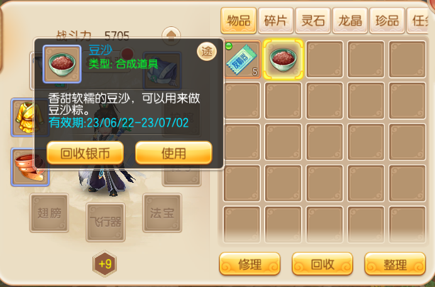
Task: Click the 整理 sort button
Action: point(395,264)
